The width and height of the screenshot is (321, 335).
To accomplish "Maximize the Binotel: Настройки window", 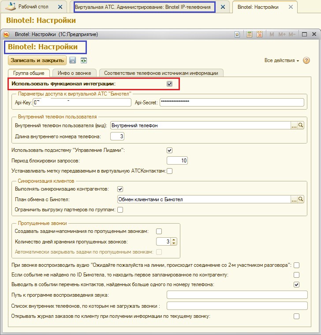I will coord(304,34).
